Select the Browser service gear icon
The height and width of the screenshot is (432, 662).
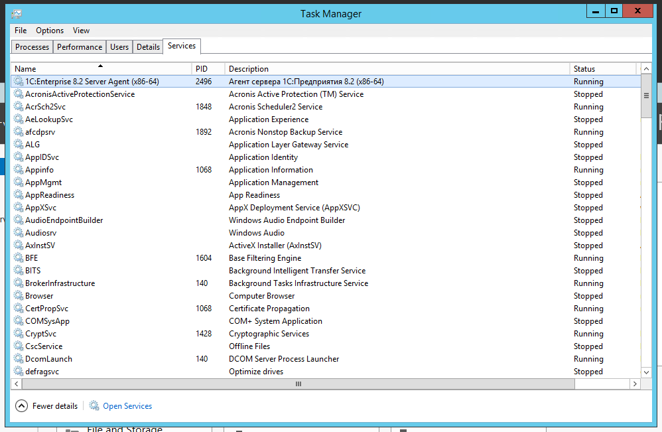pyautogui.click(x=18, y=295)
